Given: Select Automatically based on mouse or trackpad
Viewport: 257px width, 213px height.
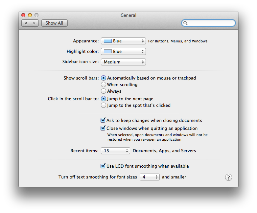Looking at the screenshot, I should (148, 78).
